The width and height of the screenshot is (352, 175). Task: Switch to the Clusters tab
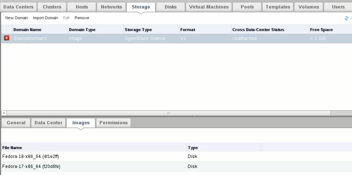[x=52, y=7]
